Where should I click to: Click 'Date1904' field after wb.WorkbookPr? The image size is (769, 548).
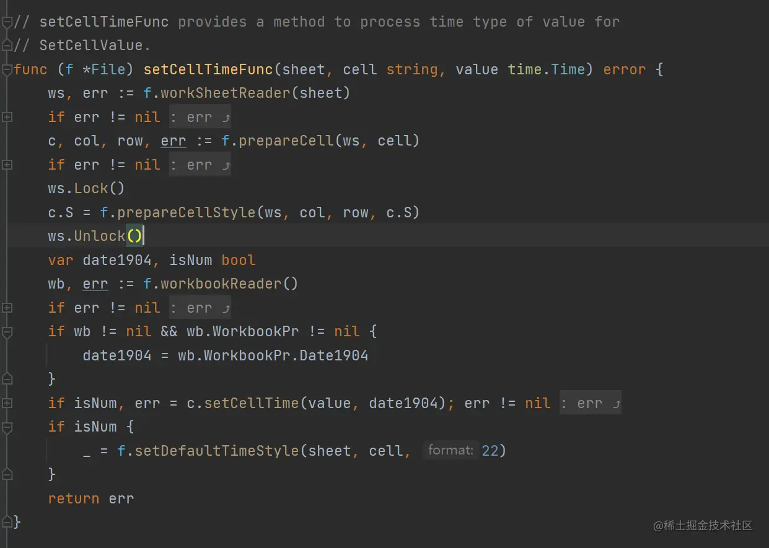[x=334, y=355]
